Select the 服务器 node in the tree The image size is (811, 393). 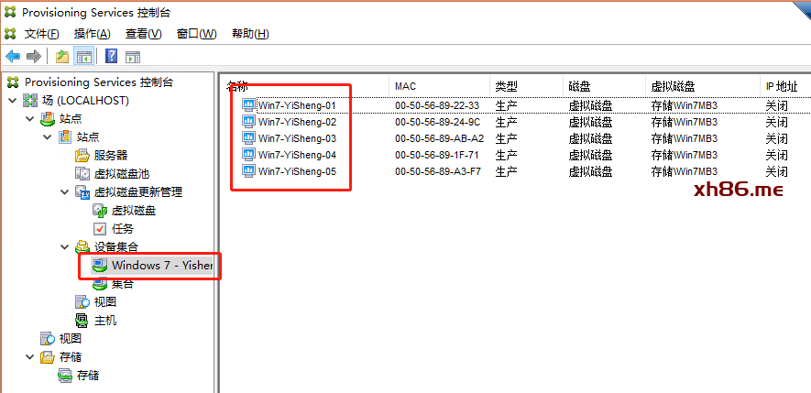(x=110, y=156)
